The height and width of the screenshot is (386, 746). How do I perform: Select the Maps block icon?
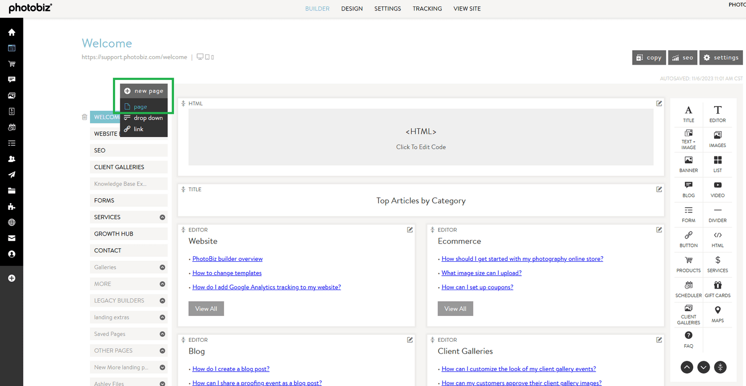(x=718, y=314)
